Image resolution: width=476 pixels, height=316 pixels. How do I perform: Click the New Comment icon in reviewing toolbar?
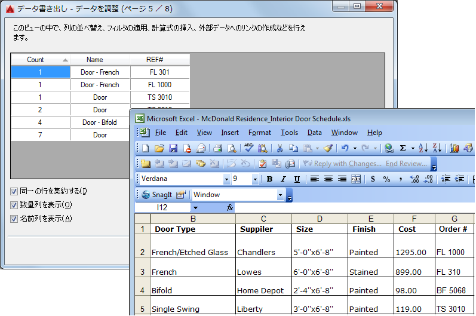coord(145,164)
